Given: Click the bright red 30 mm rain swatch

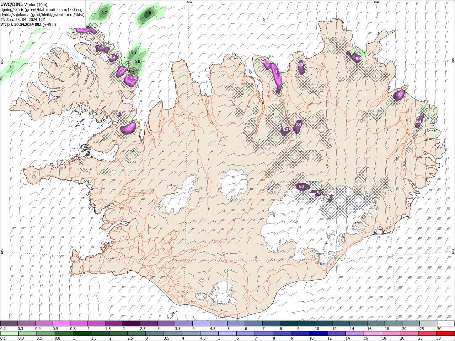Looking at the screenshot, I should (x=445, y=334).
